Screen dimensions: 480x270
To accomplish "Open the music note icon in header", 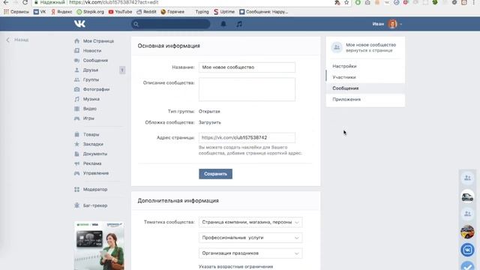I will coord(239,24).
